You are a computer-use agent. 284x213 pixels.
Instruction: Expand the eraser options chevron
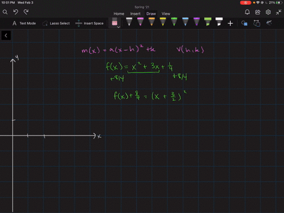118,27
